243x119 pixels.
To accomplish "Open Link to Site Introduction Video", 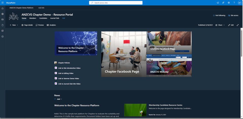I will coord(69,68).
